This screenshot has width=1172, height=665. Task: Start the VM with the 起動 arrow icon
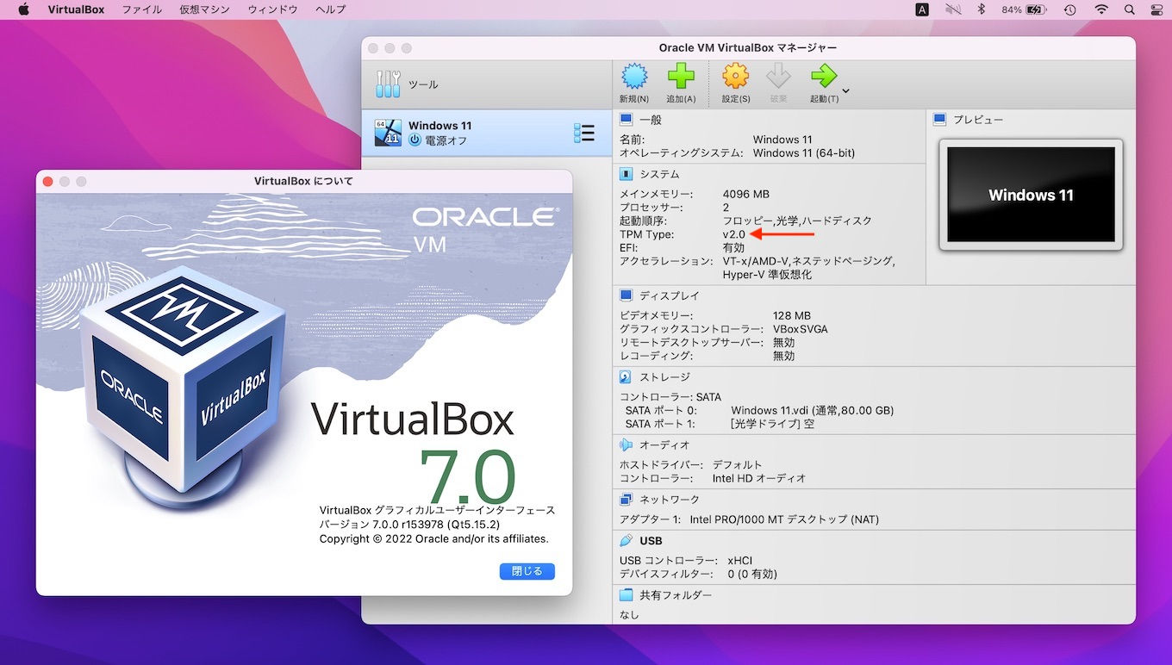[824, 77]
